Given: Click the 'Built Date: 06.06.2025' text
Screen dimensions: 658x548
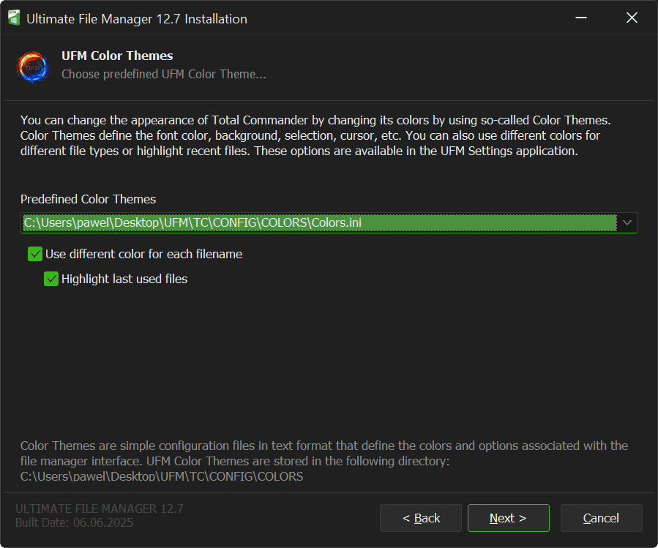Looking at the screenshot, I should 74,522.
